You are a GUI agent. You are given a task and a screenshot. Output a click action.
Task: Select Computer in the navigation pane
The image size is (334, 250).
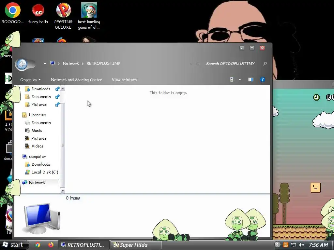[34, 157]
